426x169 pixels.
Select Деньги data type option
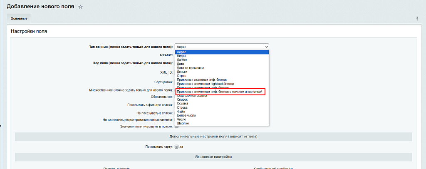click(182, 72)
